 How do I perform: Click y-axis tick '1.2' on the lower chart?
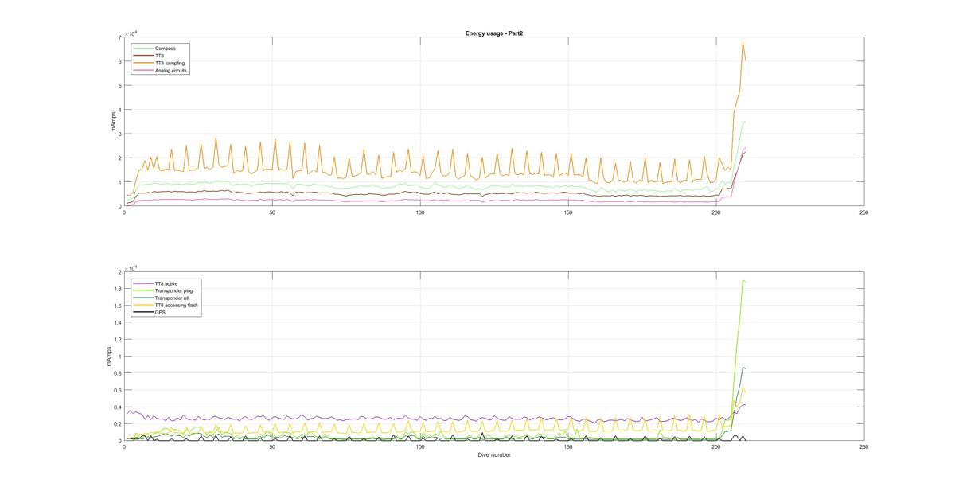(118, 340)
